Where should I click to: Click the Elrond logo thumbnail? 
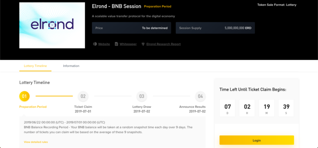point(52,25)
